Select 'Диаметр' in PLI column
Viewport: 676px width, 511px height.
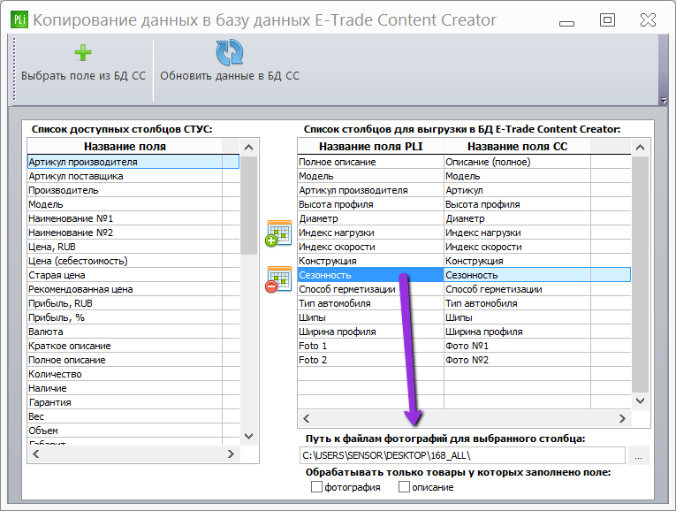click(371, 218)
